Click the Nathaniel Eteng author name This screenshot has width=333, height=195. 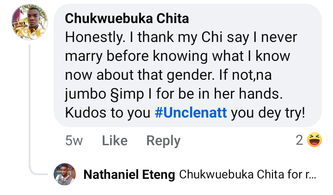pyautogui.click(x=129, y=175)
